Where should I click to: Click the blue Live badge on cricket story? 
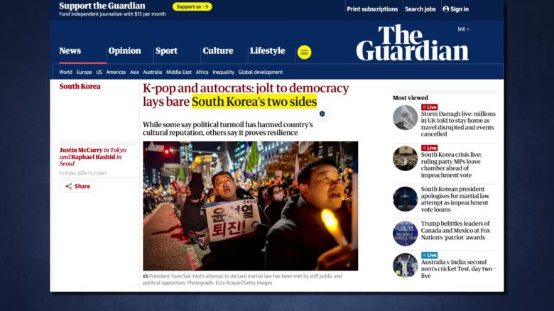point(429,255)
